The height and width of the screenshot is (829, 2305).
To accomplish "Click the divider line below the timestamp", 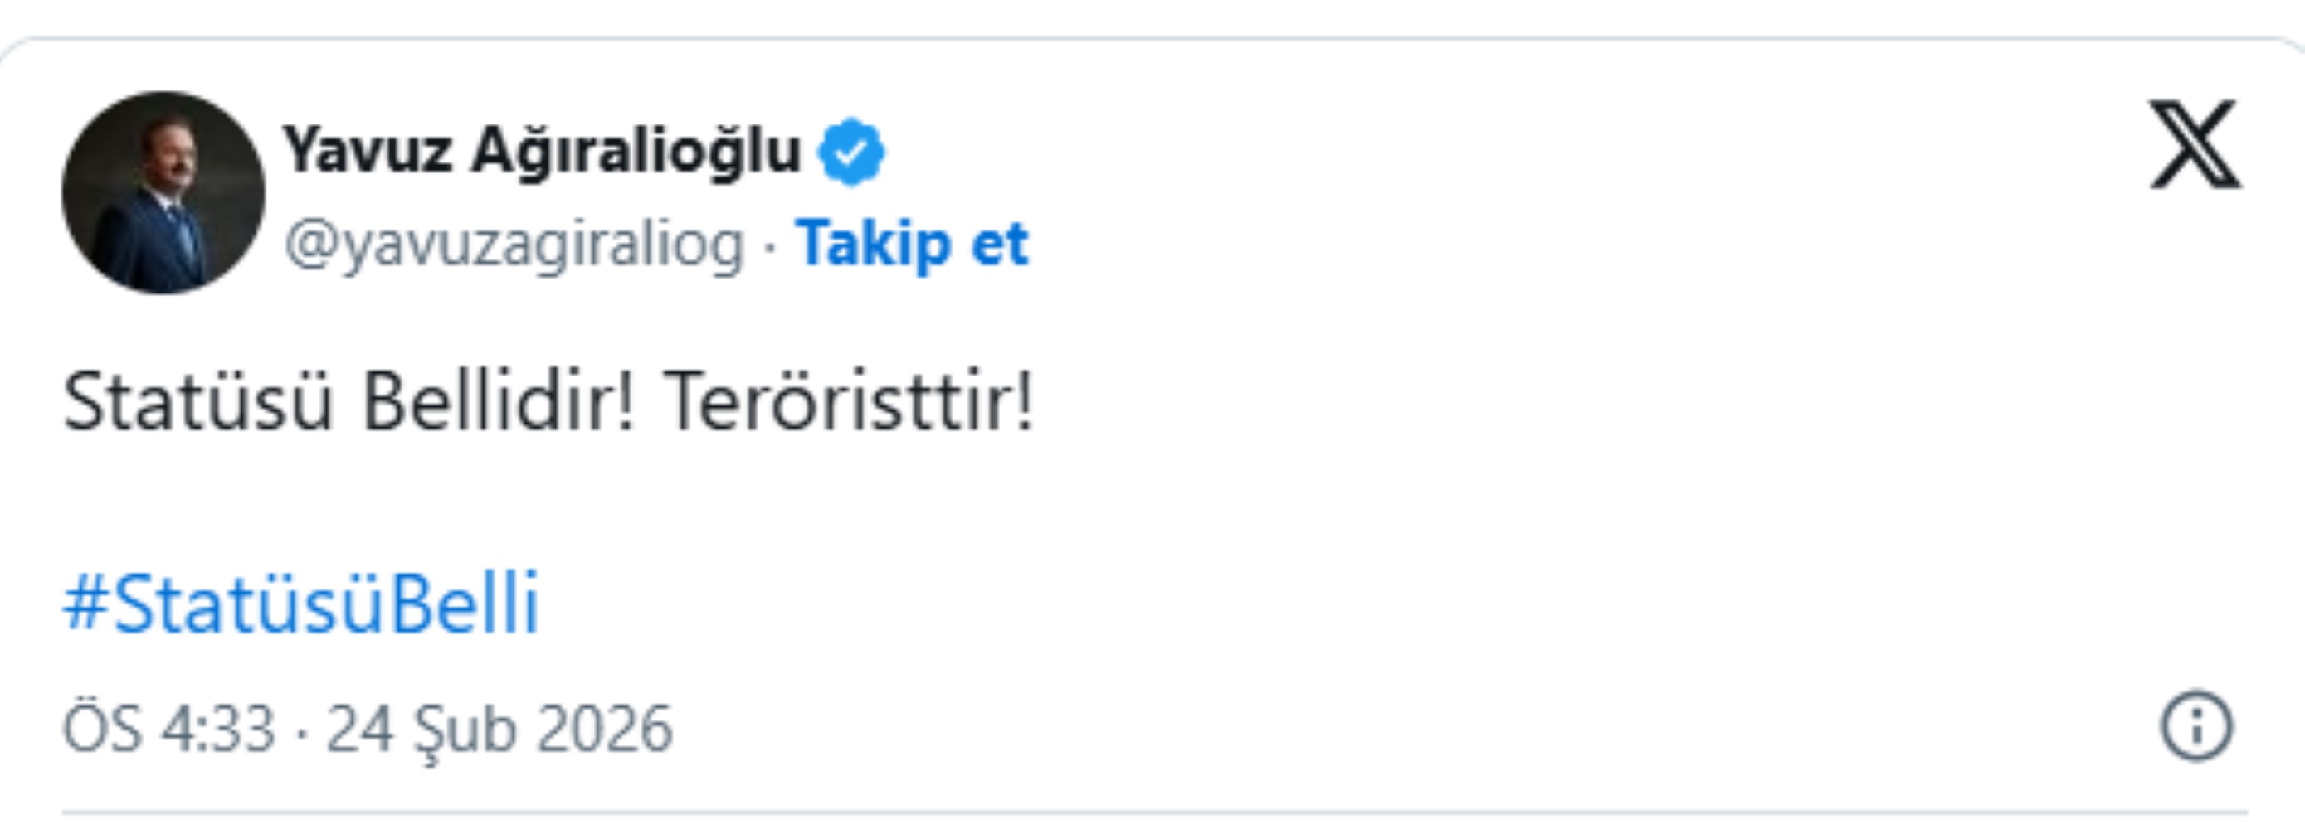I will tap(1152, 813).
